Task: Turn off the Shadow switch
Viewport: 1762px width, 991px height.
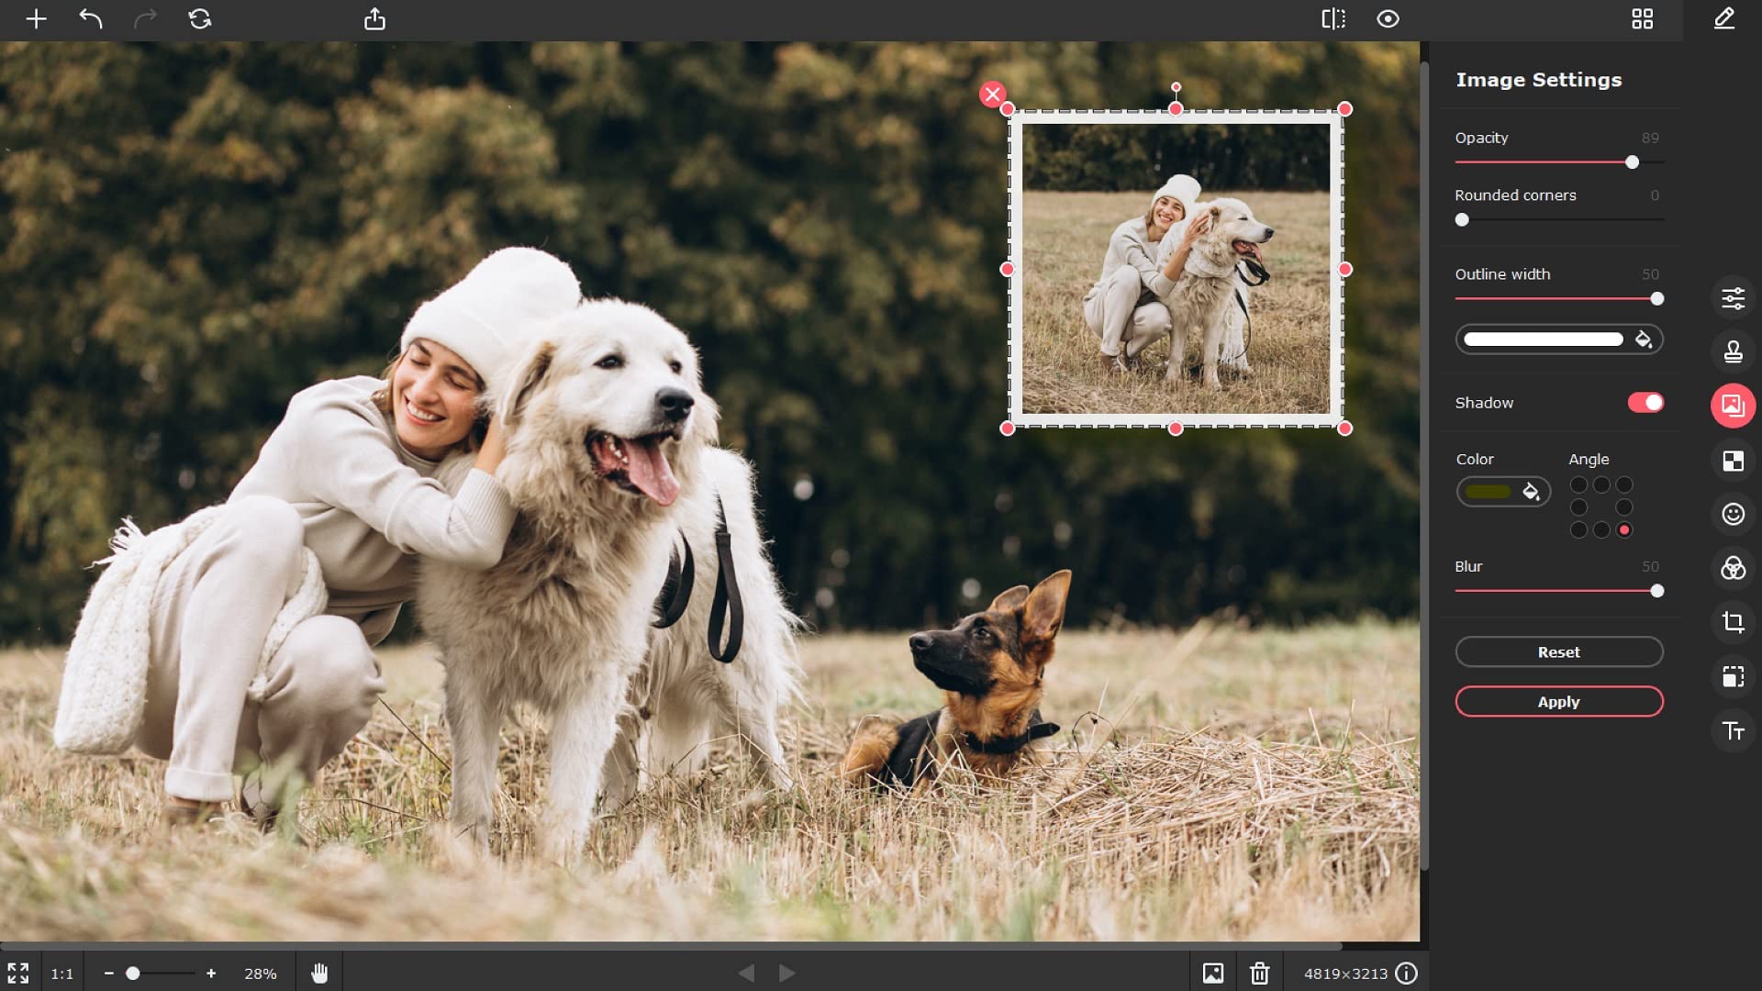Action: (1645, 403)
